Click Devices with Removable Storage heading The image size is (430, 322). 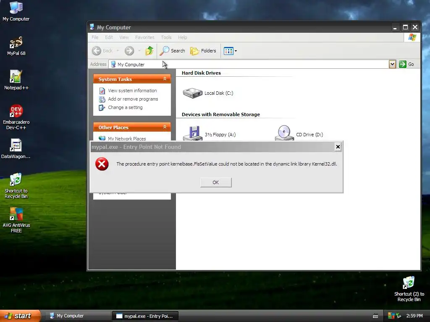221,114
